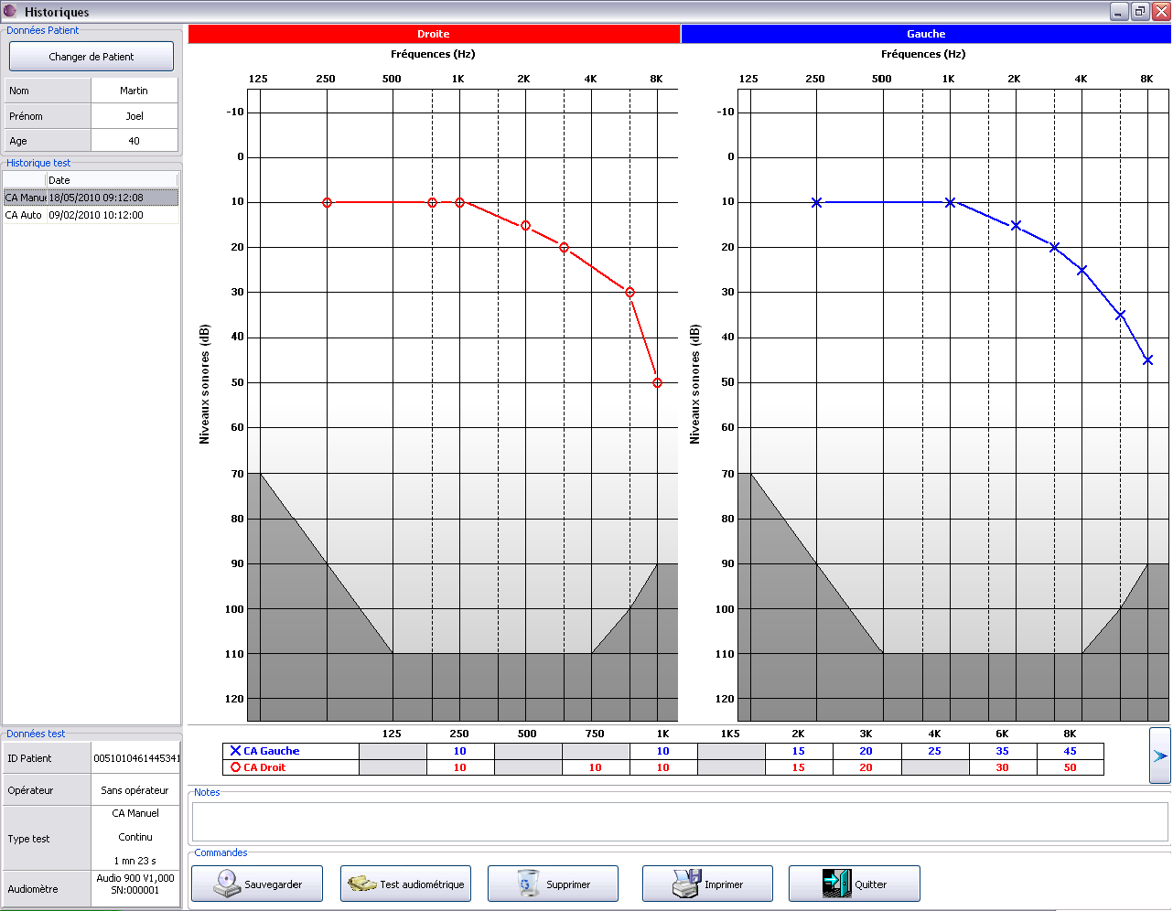Screen dimensions: 1173x911
Task: Click the blue arrow next to results table
Action: 1159,756
